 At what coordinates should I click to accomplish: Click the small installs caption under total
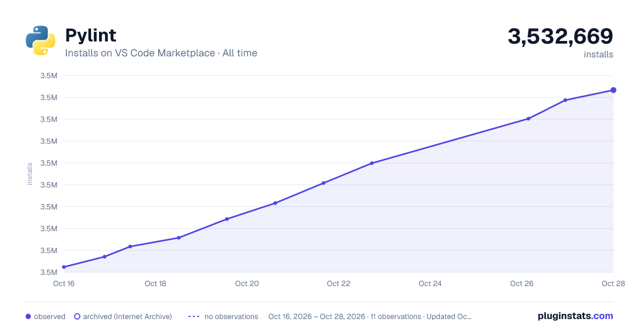(x=599, y=54)
